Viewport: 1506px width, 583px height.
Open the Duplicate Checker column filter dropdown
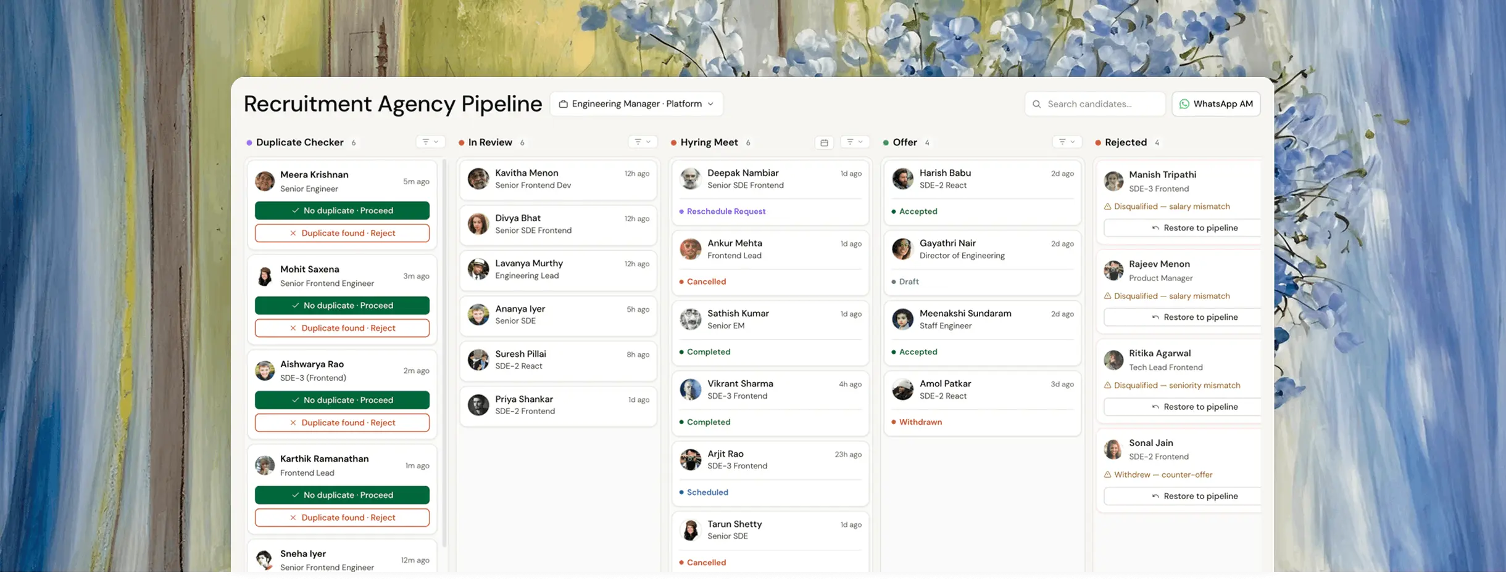click(x=430, y=142)
